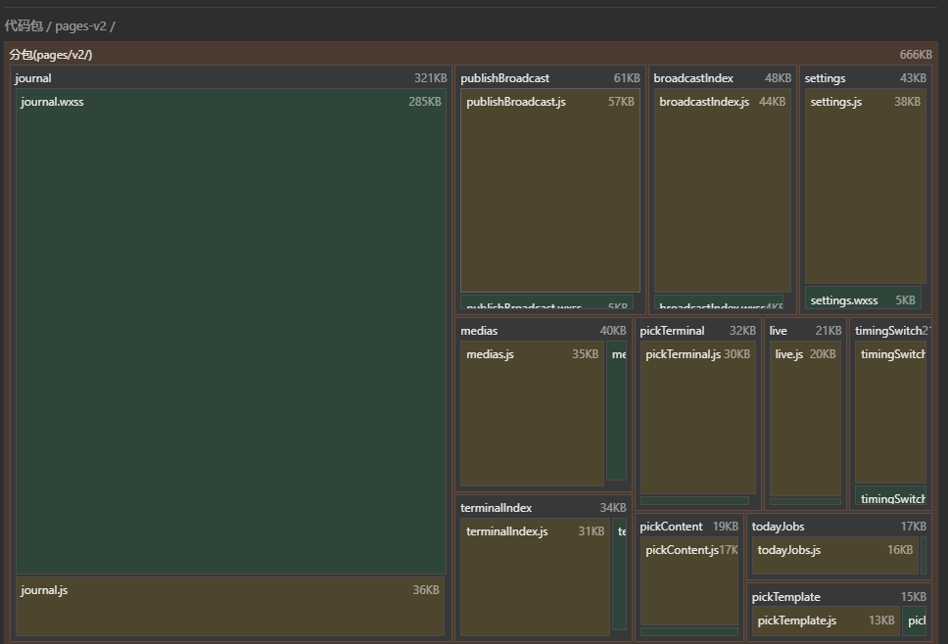Click the 61KB publishBroadcast size label
The width and height of the screenshot is (948, 644).
click(627, 78)
